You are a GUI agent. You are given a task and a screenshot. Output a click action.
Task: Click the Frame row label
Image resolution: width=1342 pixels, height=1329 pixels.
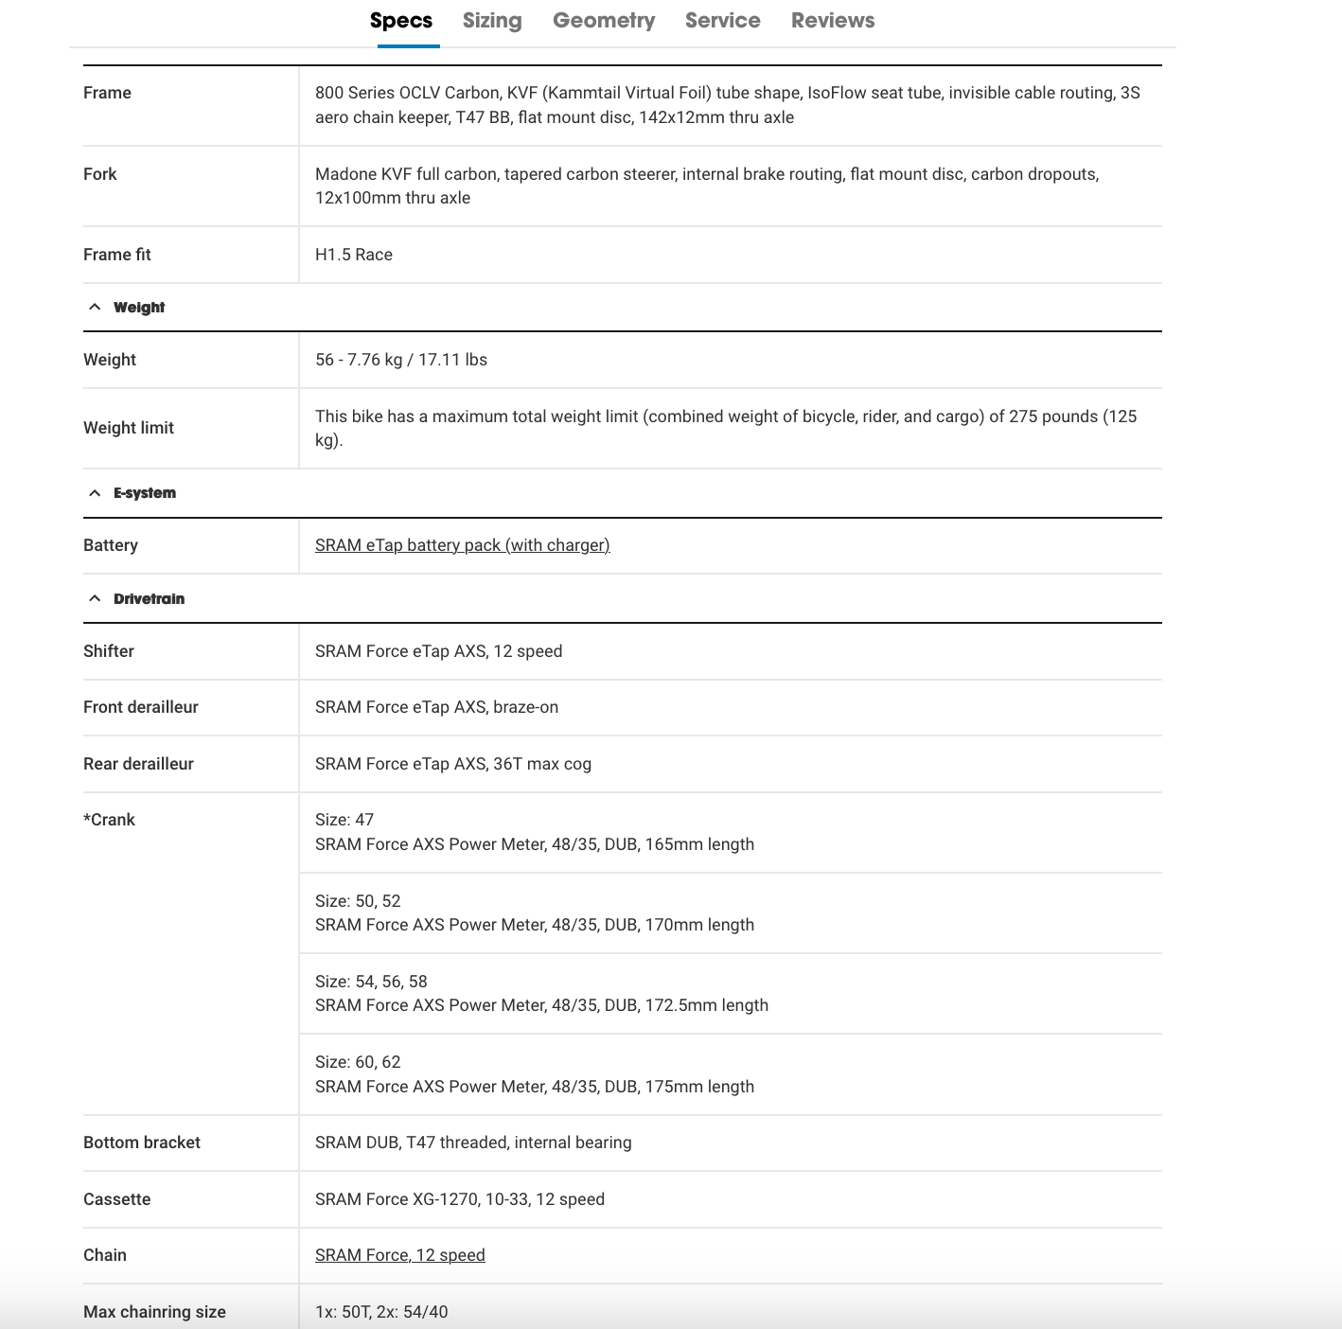coord(107,93)
